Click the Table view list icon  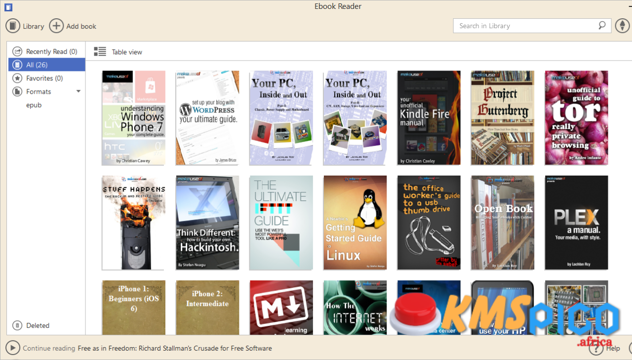coord(100,51)
